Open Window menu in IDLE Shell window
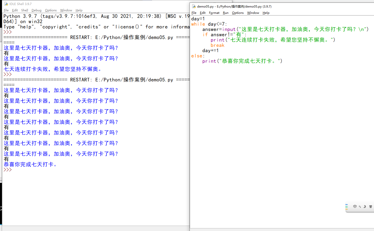The image size is (374, 231). pyautogui.click(x=66, y=10)
